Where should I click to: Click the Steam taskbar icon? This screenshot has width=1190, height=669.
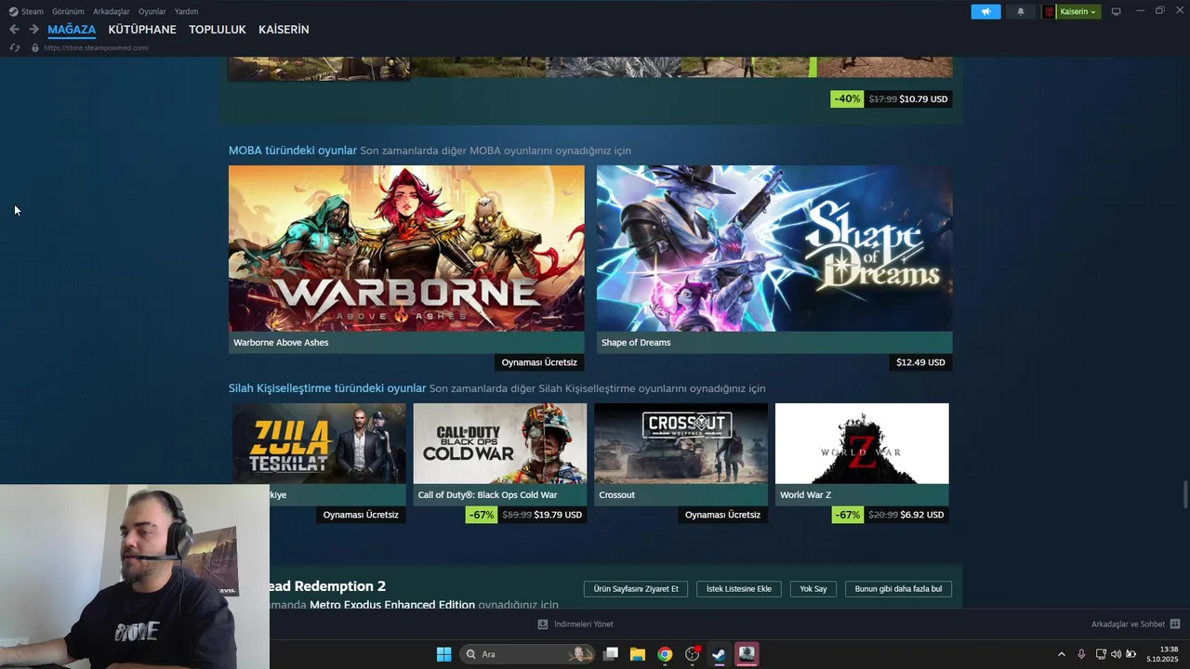point(719,654)
